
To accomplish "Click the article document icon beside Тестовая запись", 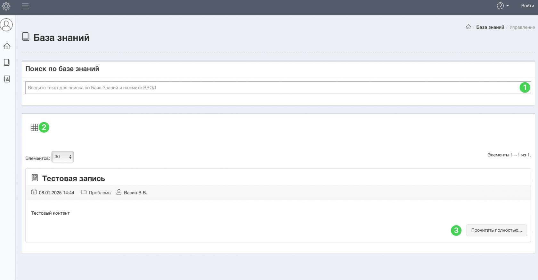I will (x=35, y=178).
